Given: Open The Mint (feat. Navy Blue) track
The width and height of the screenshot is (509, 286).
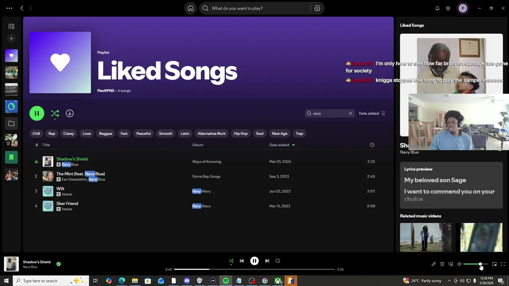Looking at the screenshot, I should pos(81,174).
